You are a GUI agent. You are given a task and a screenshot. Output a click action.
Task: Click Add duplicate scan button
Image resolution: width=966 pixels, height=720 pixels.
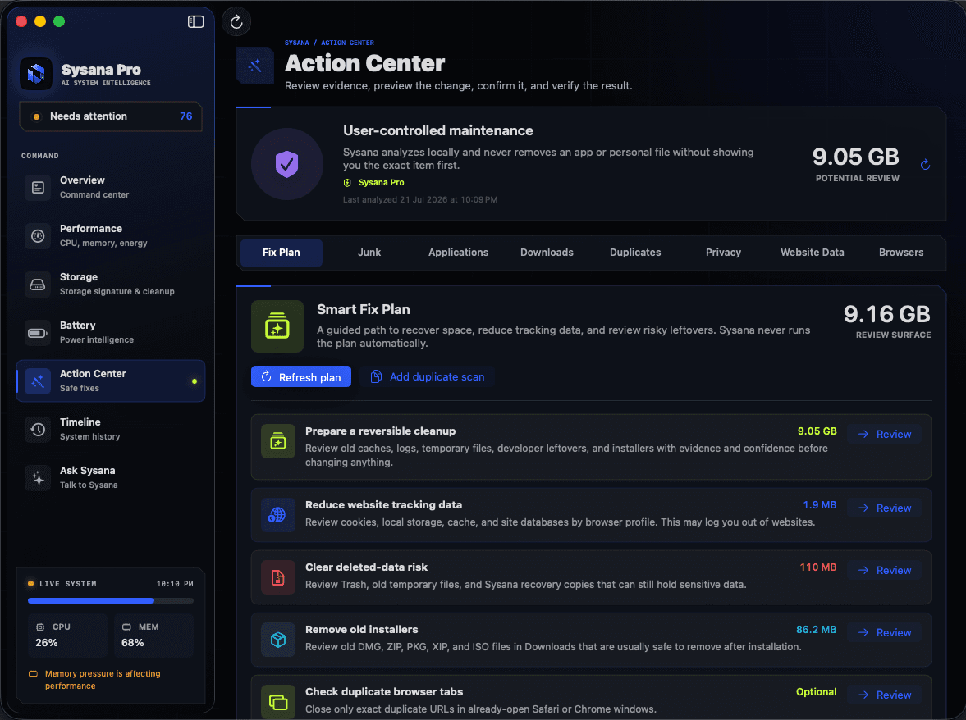click(428, 377)
